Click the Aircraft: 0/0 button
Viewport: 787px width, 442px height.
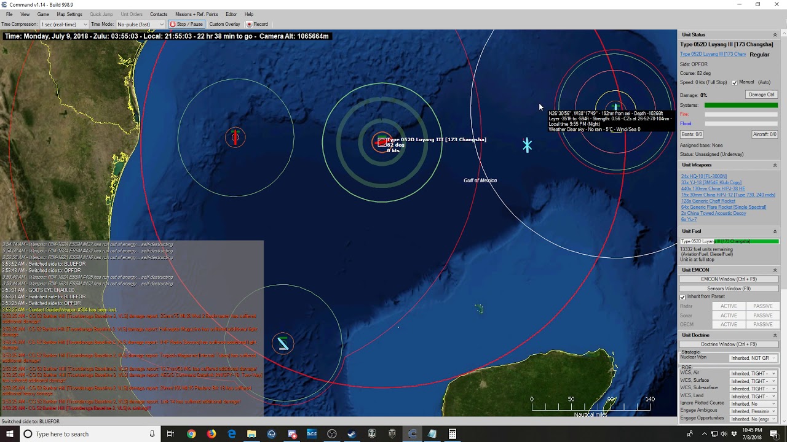[765, 134]
